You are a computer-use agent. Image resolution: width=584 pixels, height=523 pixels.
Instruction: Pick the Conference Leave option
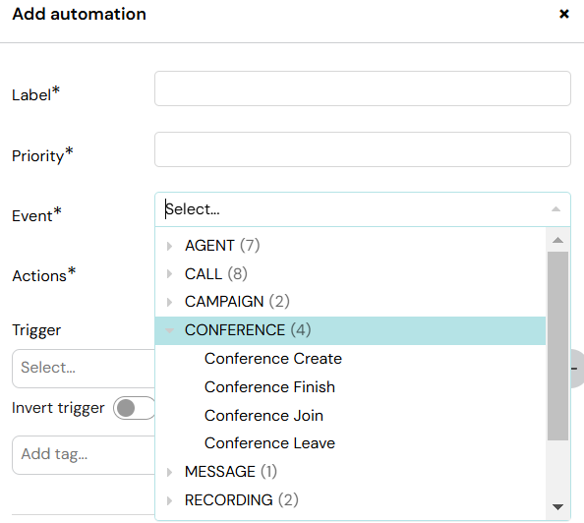(269, 443)
